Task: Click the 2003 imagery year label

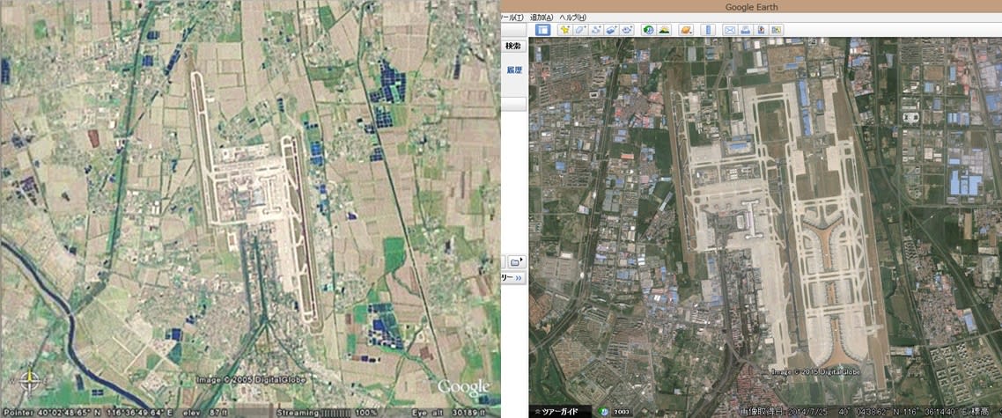Action: coord(621,411)
